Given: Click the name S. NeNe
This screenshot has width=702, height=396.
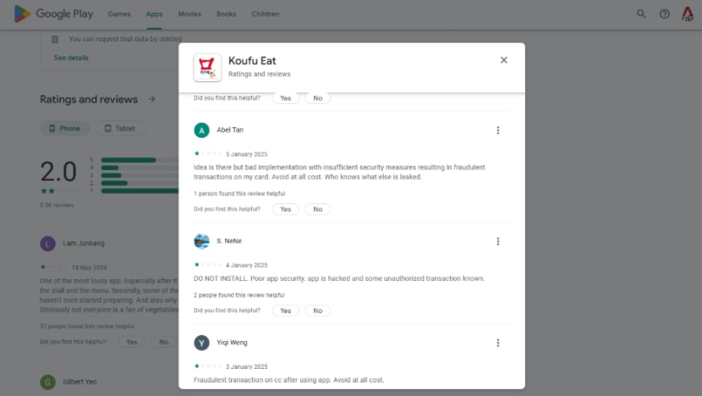Looking at the screenshot, I should 229,241.
